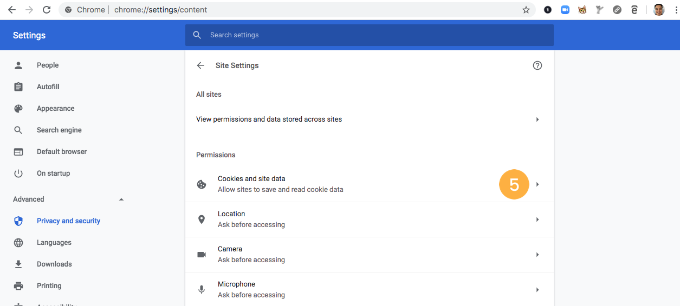Screen dimensions: 680x306
Task: Click the cookie icon
Action: [x=202, y=184]
